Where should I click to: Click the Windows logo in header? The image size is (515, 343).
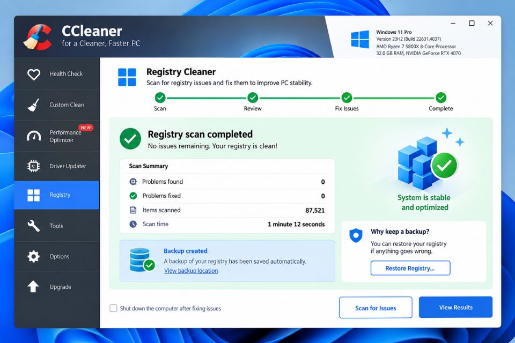360,39
